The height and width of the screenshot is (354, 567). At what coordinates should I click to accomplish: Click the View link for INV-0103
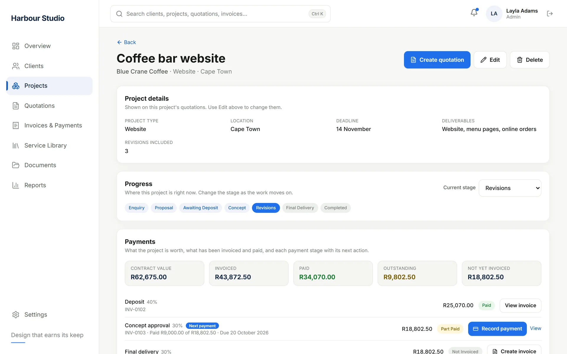click(535, 328)
